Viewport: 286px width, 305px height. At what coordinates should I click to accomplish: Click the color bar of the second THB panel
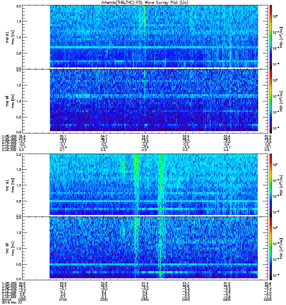coord(271,101)
